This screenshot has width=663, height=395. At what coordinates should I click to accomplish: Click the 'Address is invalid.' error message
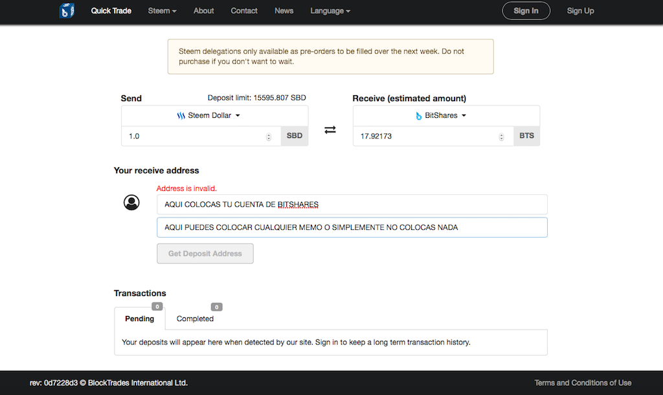click(186, 188)
